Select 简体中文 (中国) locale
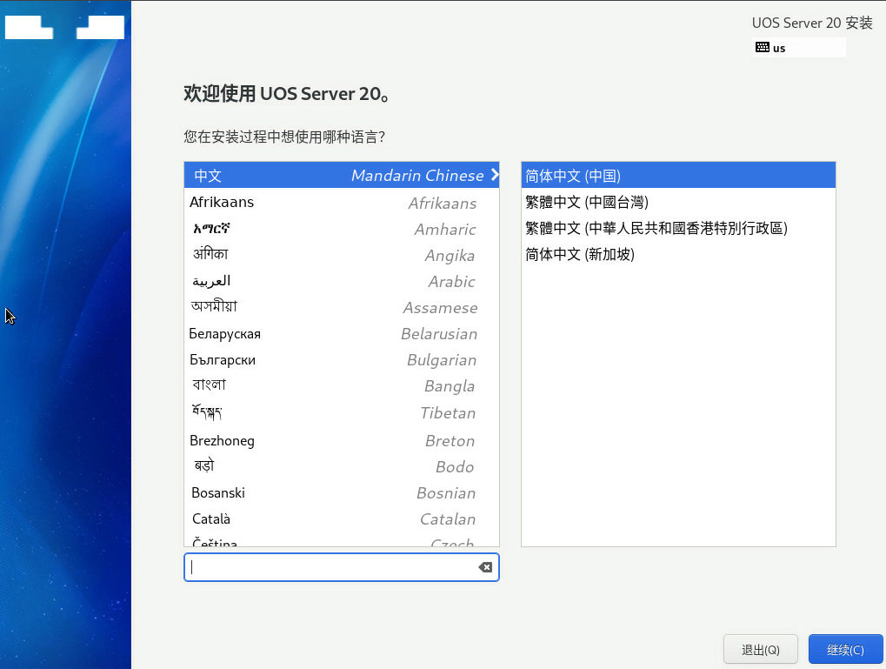The height and width of the screenshot is (669, 886). (678, 176)
